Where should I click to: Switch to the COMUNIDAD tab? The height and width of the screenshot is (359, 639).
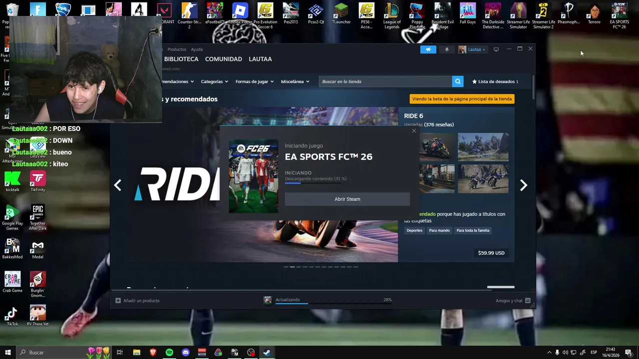tap(223, 59)
